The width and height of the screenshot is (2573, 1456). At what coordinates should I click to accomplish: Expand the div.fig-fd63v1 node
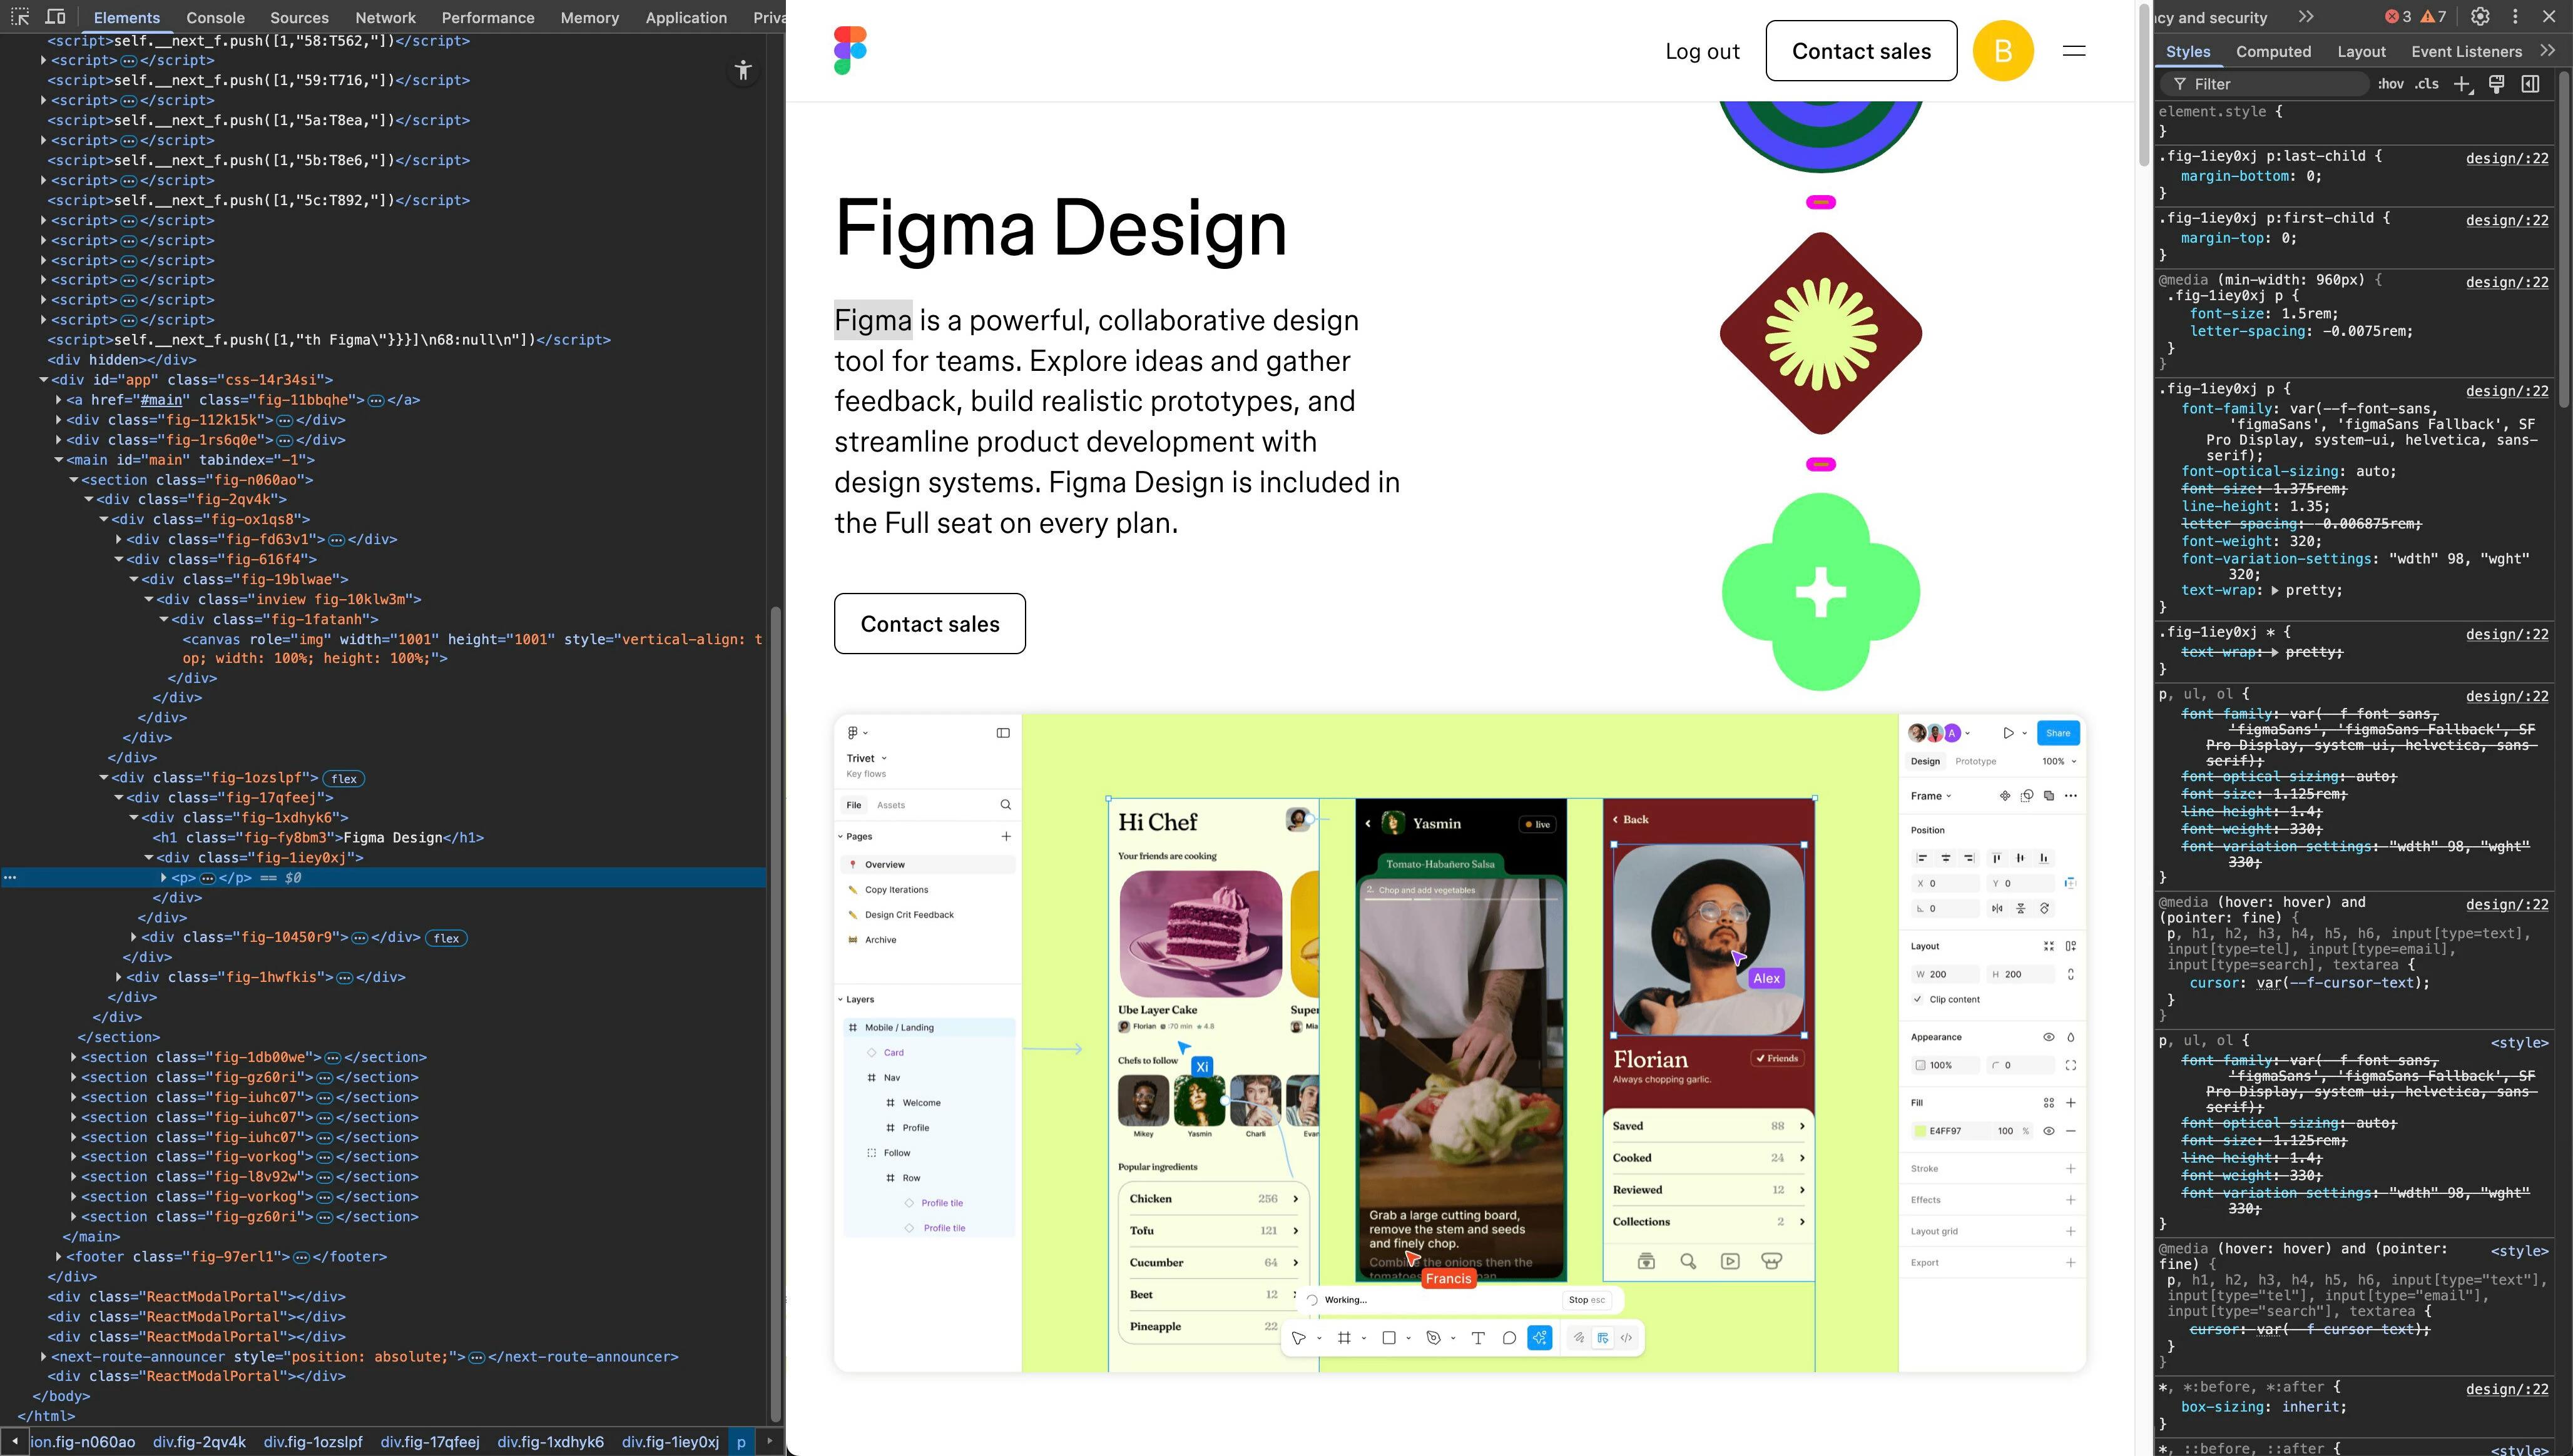tap(118, 539)
